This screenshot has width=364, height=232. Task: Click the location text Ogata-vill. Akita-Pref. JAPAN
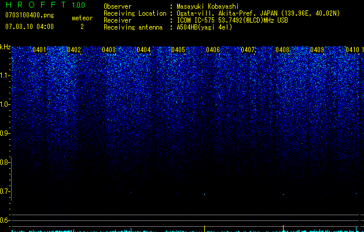click(x=227, y=14)
